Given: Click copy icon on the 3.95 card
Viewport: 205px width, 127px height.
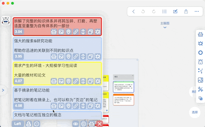Looking at the screenshot, I should pyautogui.click(x=90, y=56).
